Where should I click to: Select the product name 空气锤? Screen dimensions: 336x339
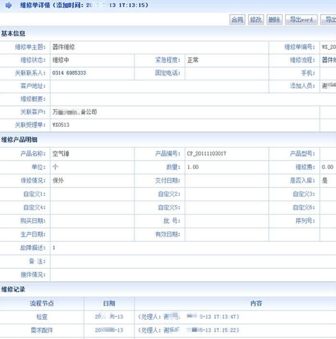click(61, 154)
